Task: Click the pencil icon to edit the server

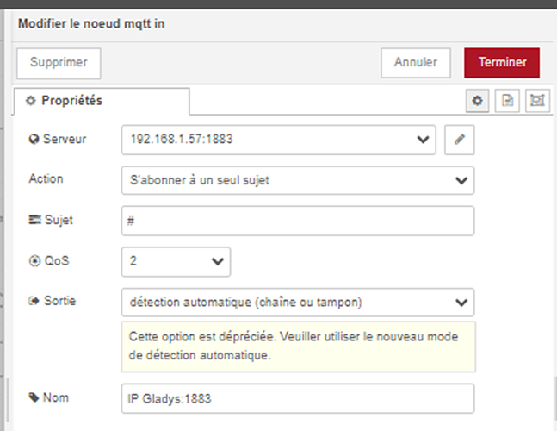Action: (460, 139)
